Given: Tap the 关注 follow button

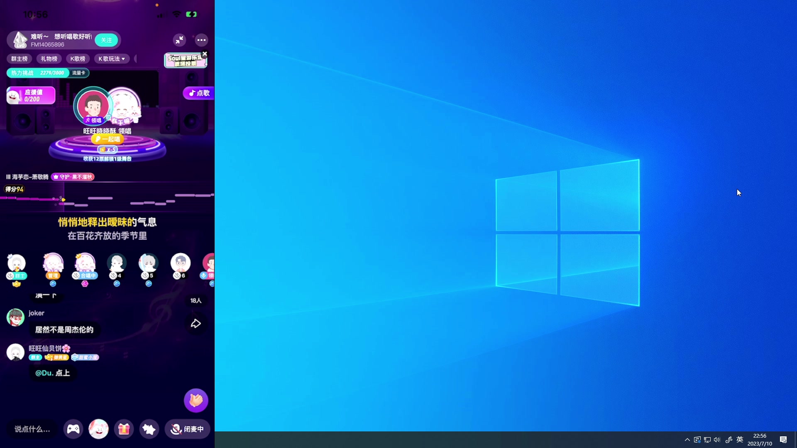Looking at the screenshot, I should 107,40.
